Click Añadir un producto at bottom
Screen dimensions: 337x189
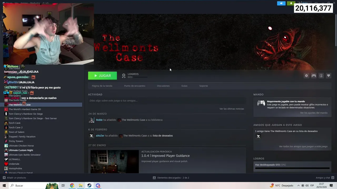[14, 178]
